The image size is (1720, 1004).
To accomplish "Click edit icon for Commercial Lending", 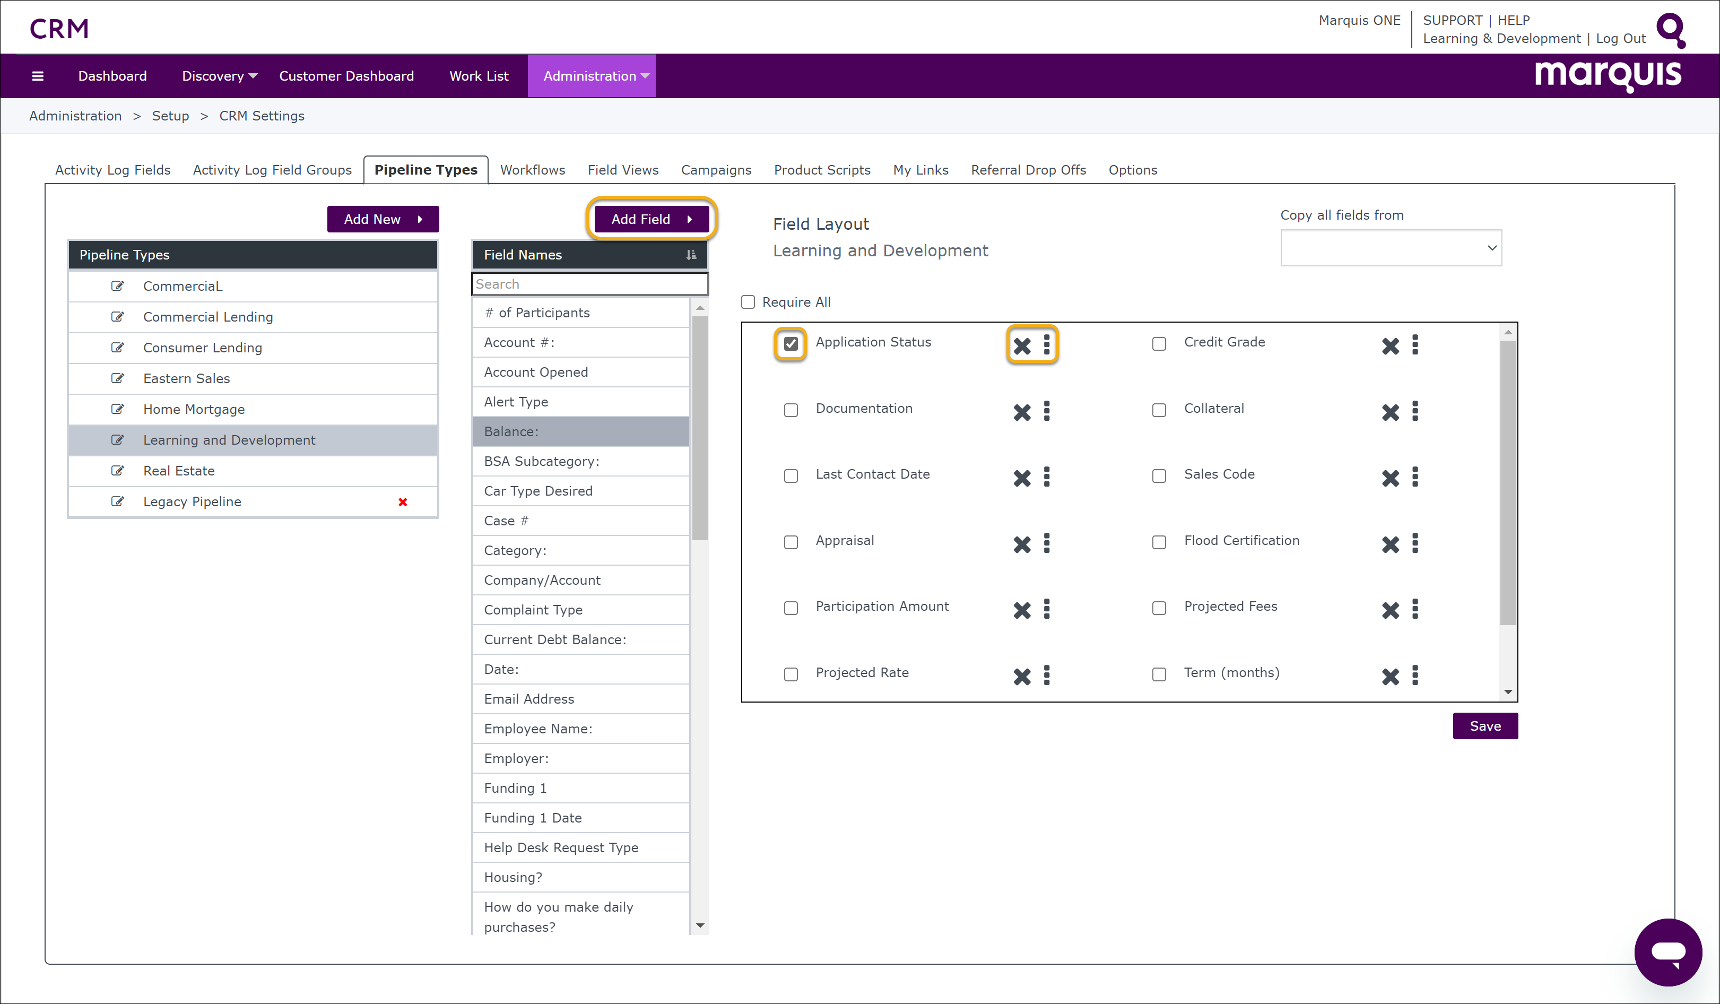I will coord(117,317).
